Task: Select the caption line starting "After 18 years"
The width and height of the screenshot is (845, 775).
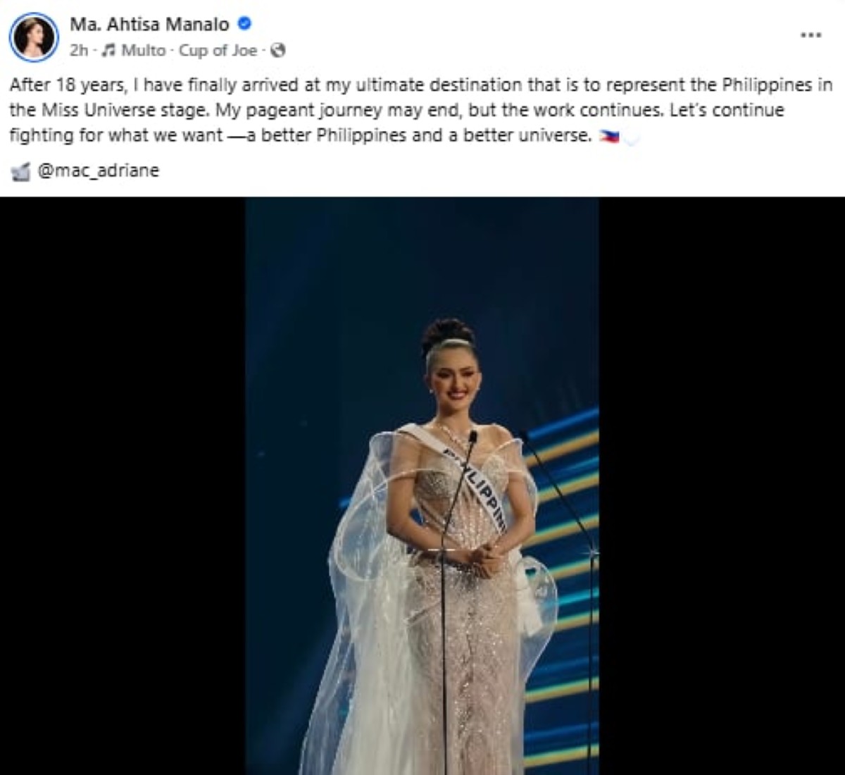Action: click(x=421, y=85)
